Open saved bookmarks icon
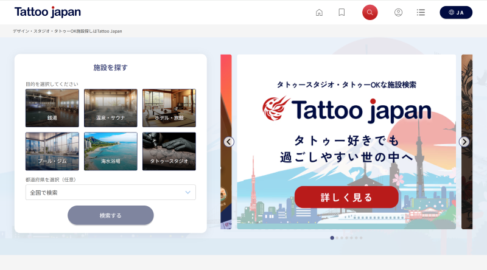The width and height of the screenshot is (487, 270). pyautogui.click(x=342, y=12)
